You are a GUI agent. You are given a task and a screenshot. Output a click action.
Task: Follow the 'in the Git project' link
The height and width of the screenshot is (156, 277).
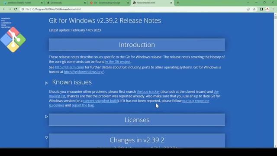[x=118, y=62]
